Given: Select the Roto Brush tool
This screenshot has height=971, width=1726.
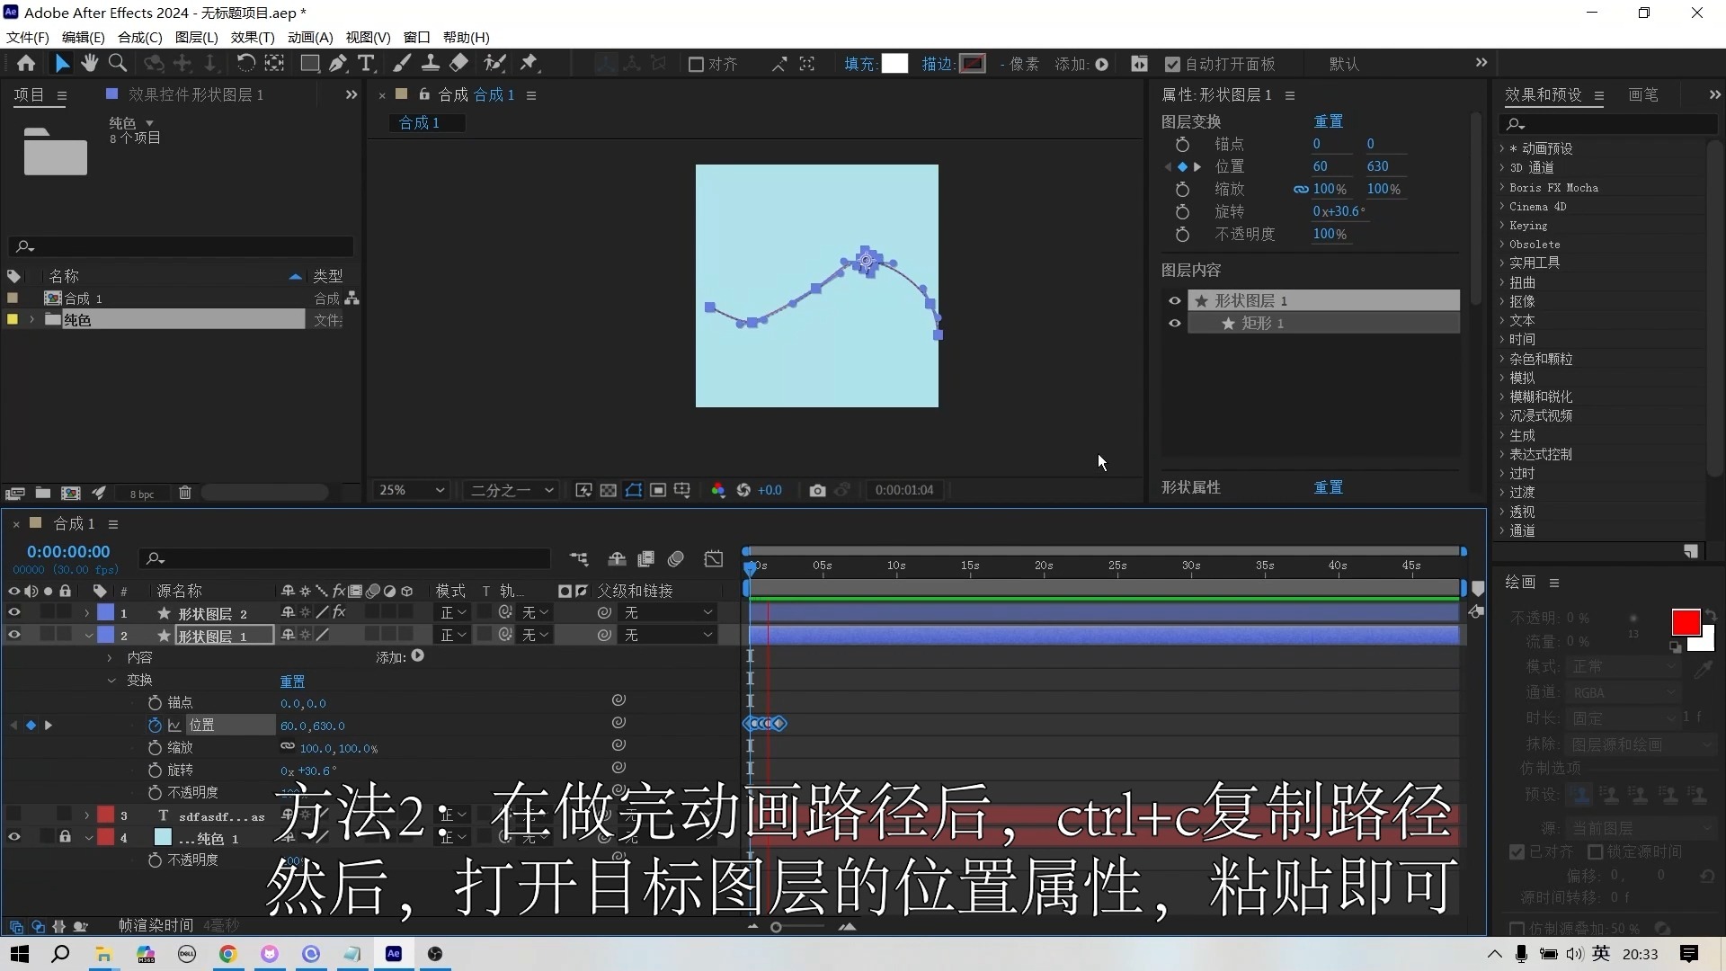Looking at the screenshot, I should point(494,63).
